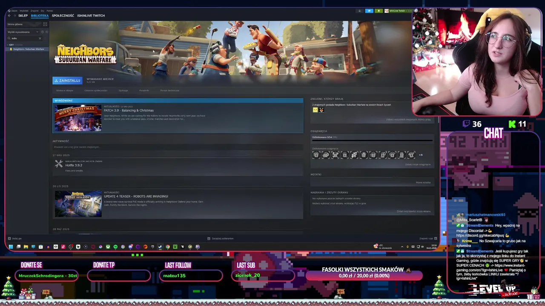Expand the IshinLive Twitch account dropdown
Screen dimensions: 545x306
click(399, 11)
